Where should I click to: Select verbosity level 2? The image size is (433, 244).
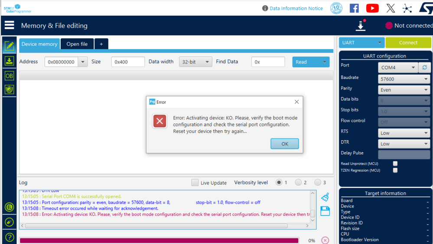[298, 182]
